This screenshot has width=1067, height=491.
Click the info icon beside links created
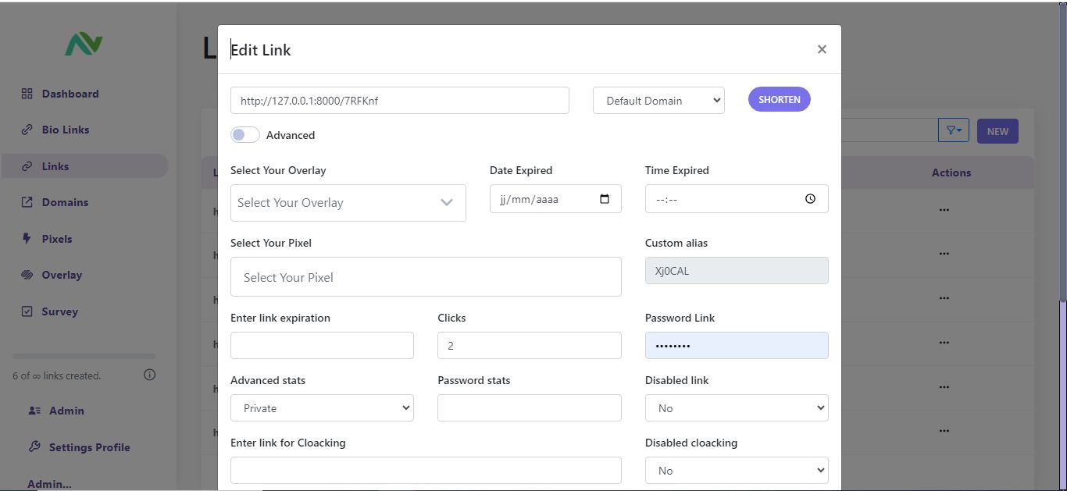click(150, 375)
